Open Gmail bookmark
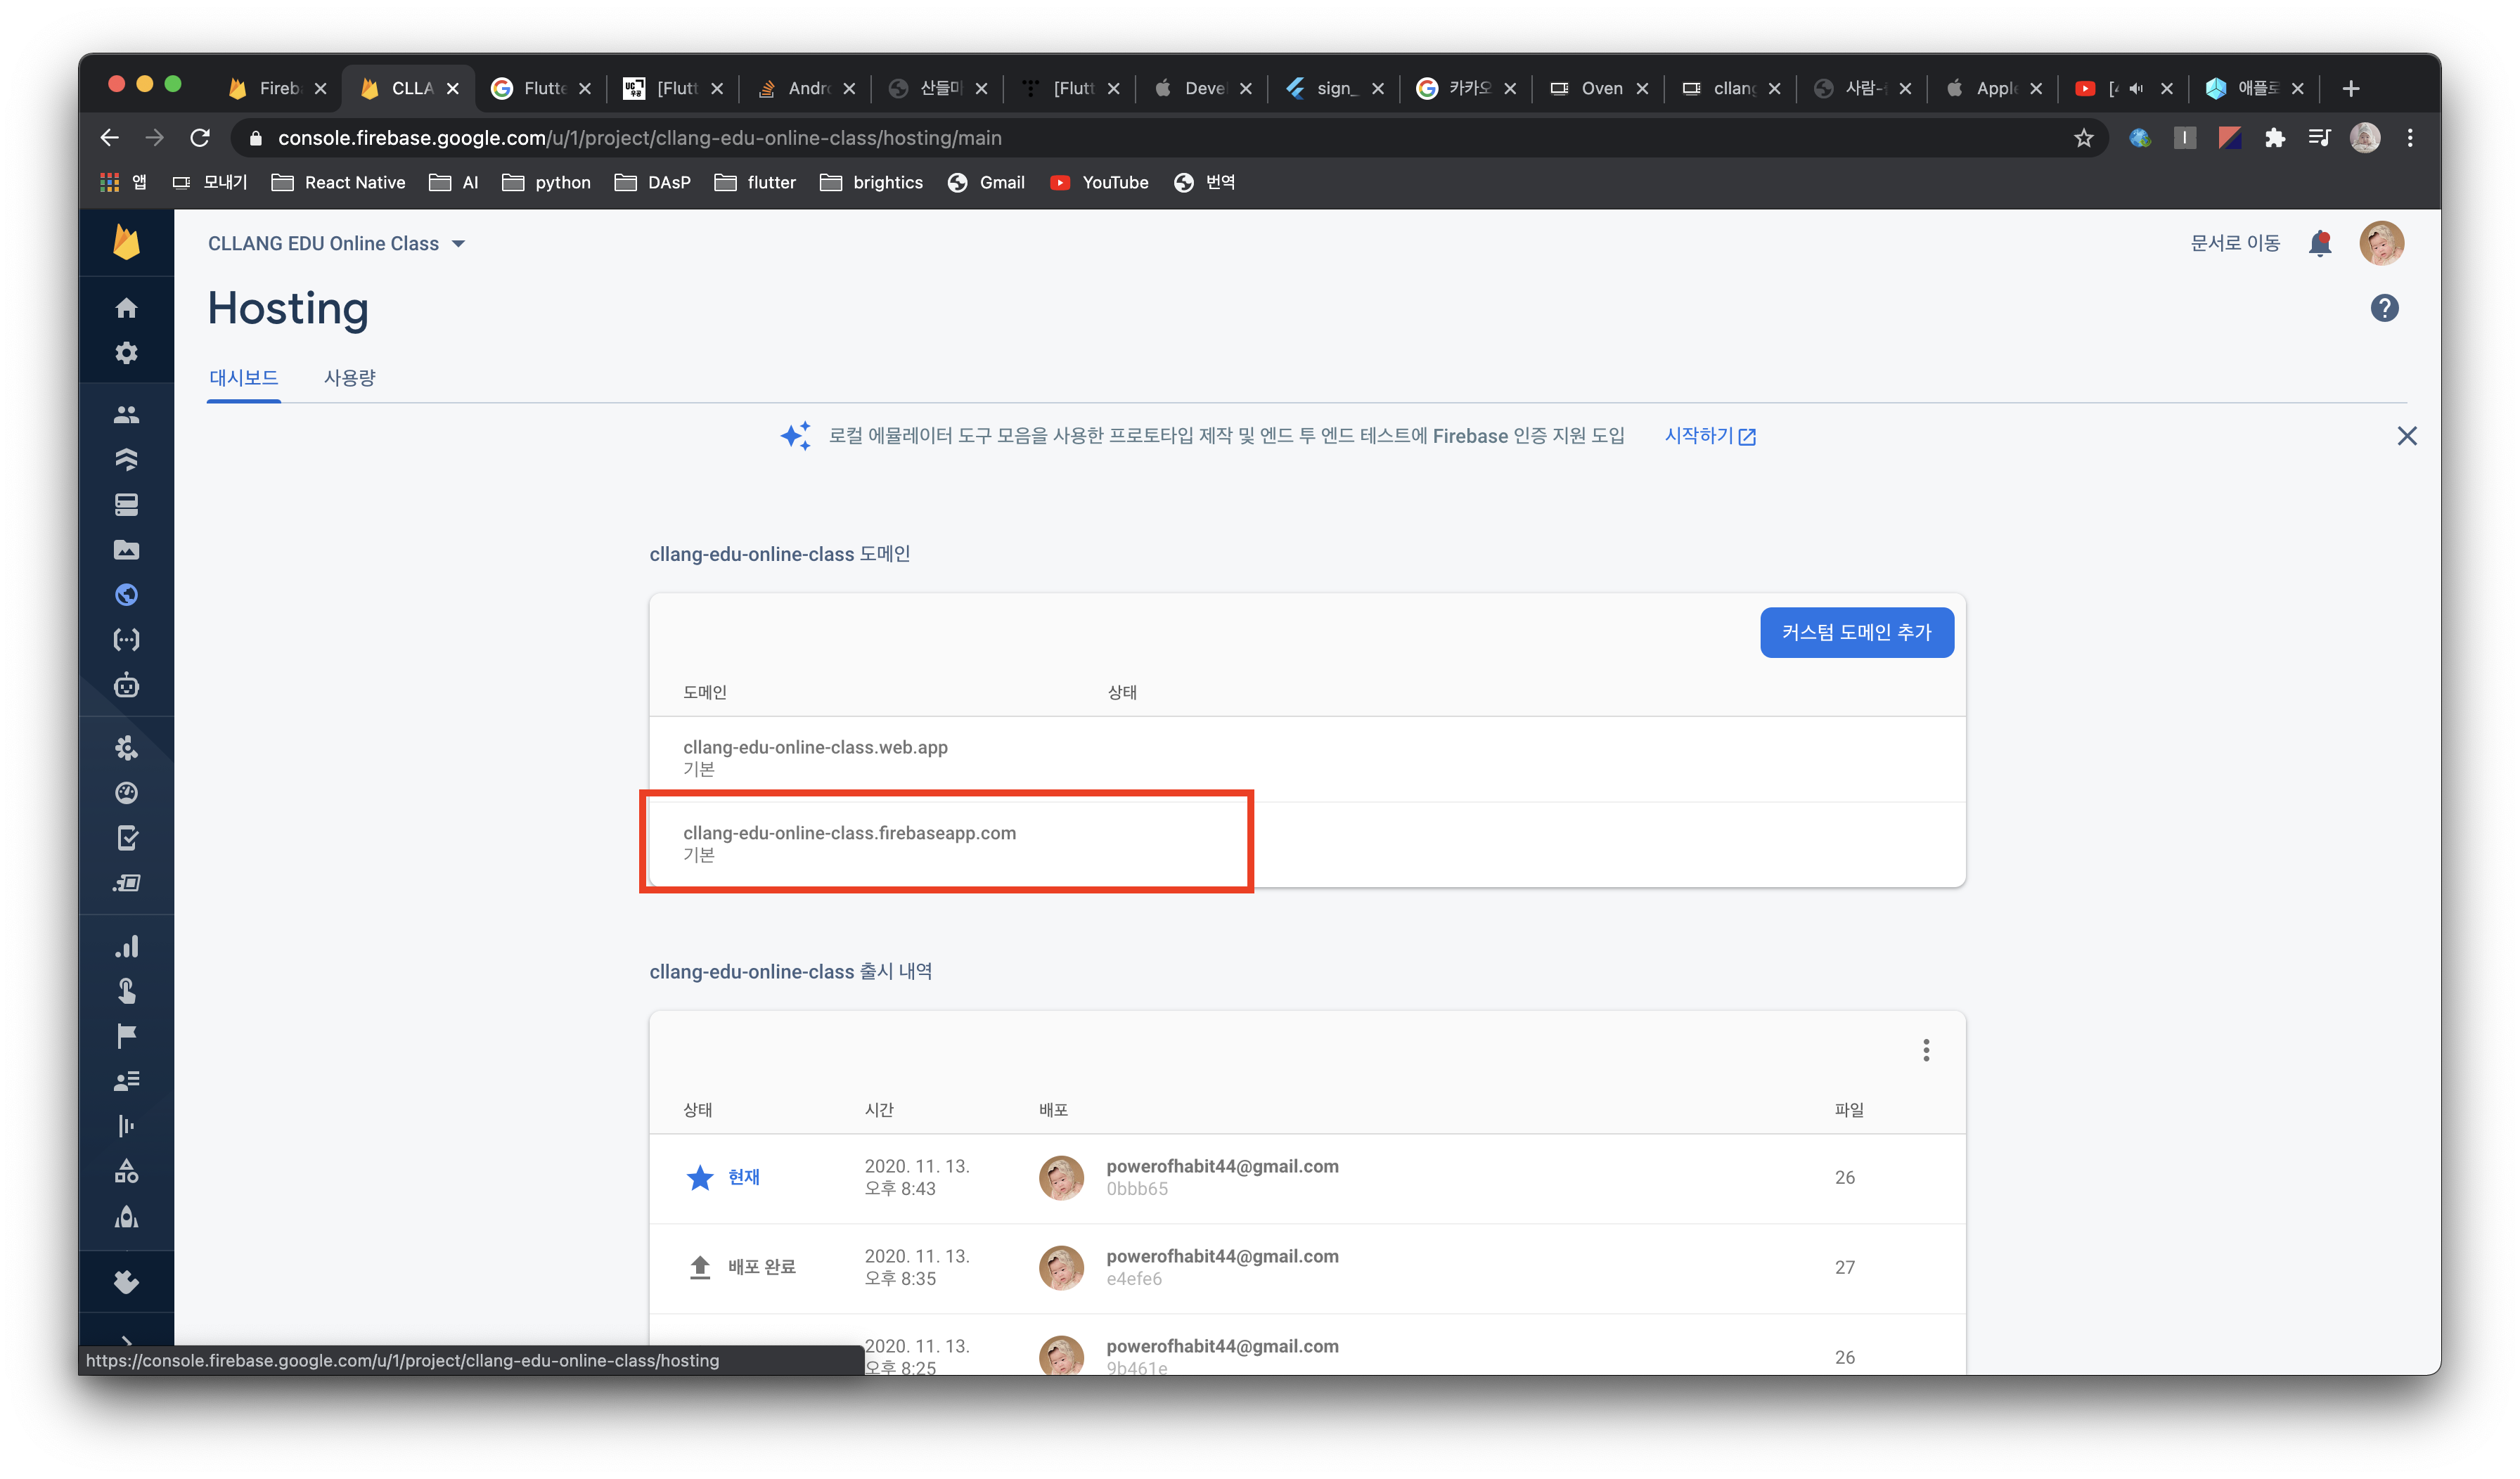 pyautogui.click(x=986, y=182)
